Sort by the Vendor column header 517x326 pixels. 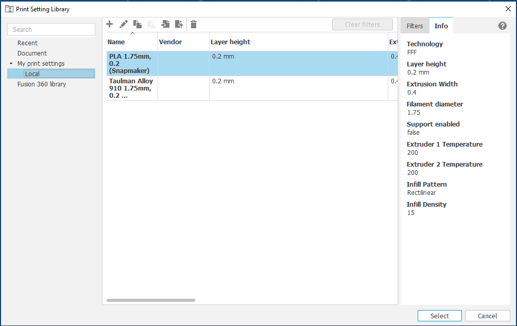(183, 42)
